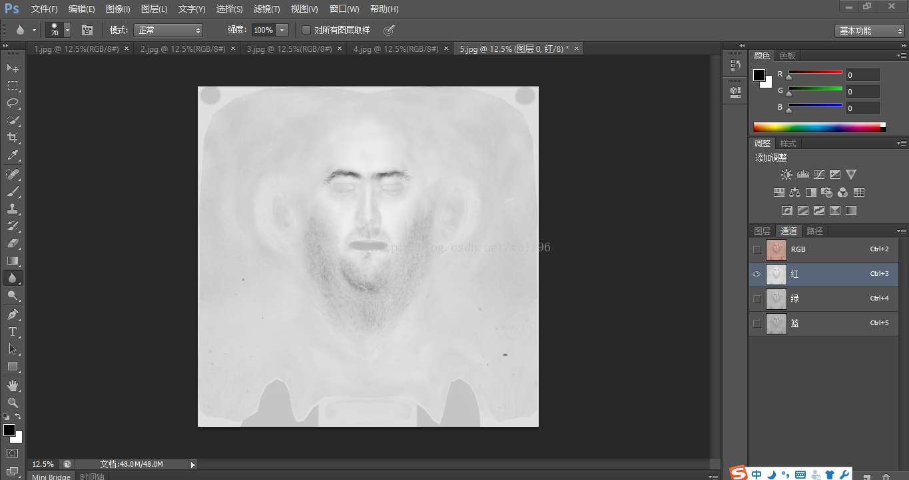
Task: Show the 蓝 (blue) channel
Action: pyautogui.click(x=757, y=323)
